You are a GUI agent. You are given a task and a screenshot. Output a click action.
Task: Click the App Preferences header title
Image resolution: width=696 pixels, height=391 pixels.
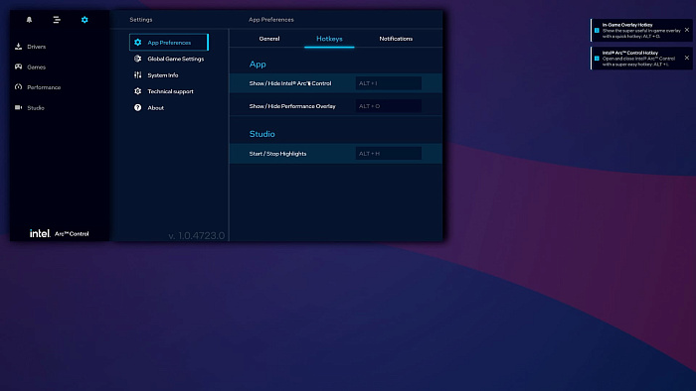(x=271, y=20)
